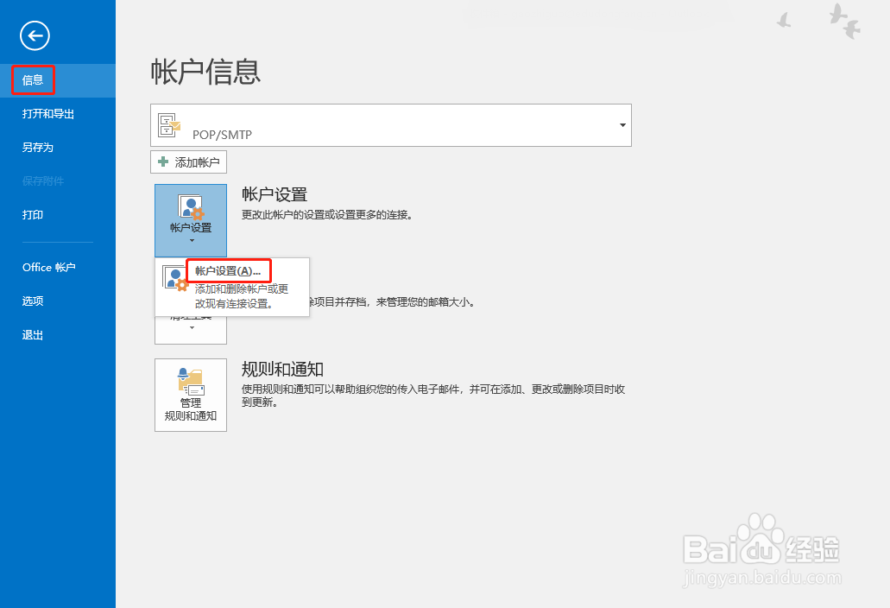Select 信息 in the sidebar
The width and height of the screenshot is (890, 608).
click(32, 79)
